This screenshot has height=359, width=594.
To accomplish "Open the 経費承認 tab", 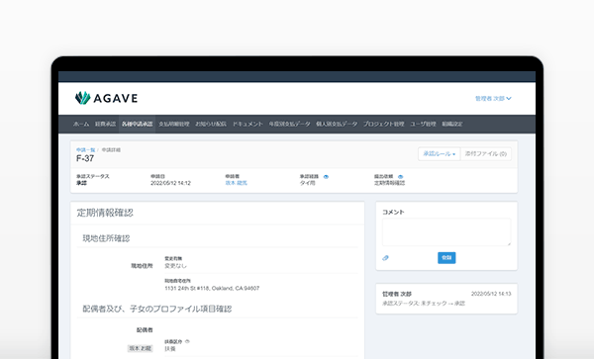I will pos(105,124).
